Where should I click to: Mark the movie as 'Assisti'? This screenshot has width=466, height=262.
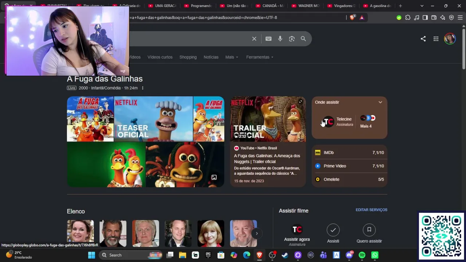(333, 234)
